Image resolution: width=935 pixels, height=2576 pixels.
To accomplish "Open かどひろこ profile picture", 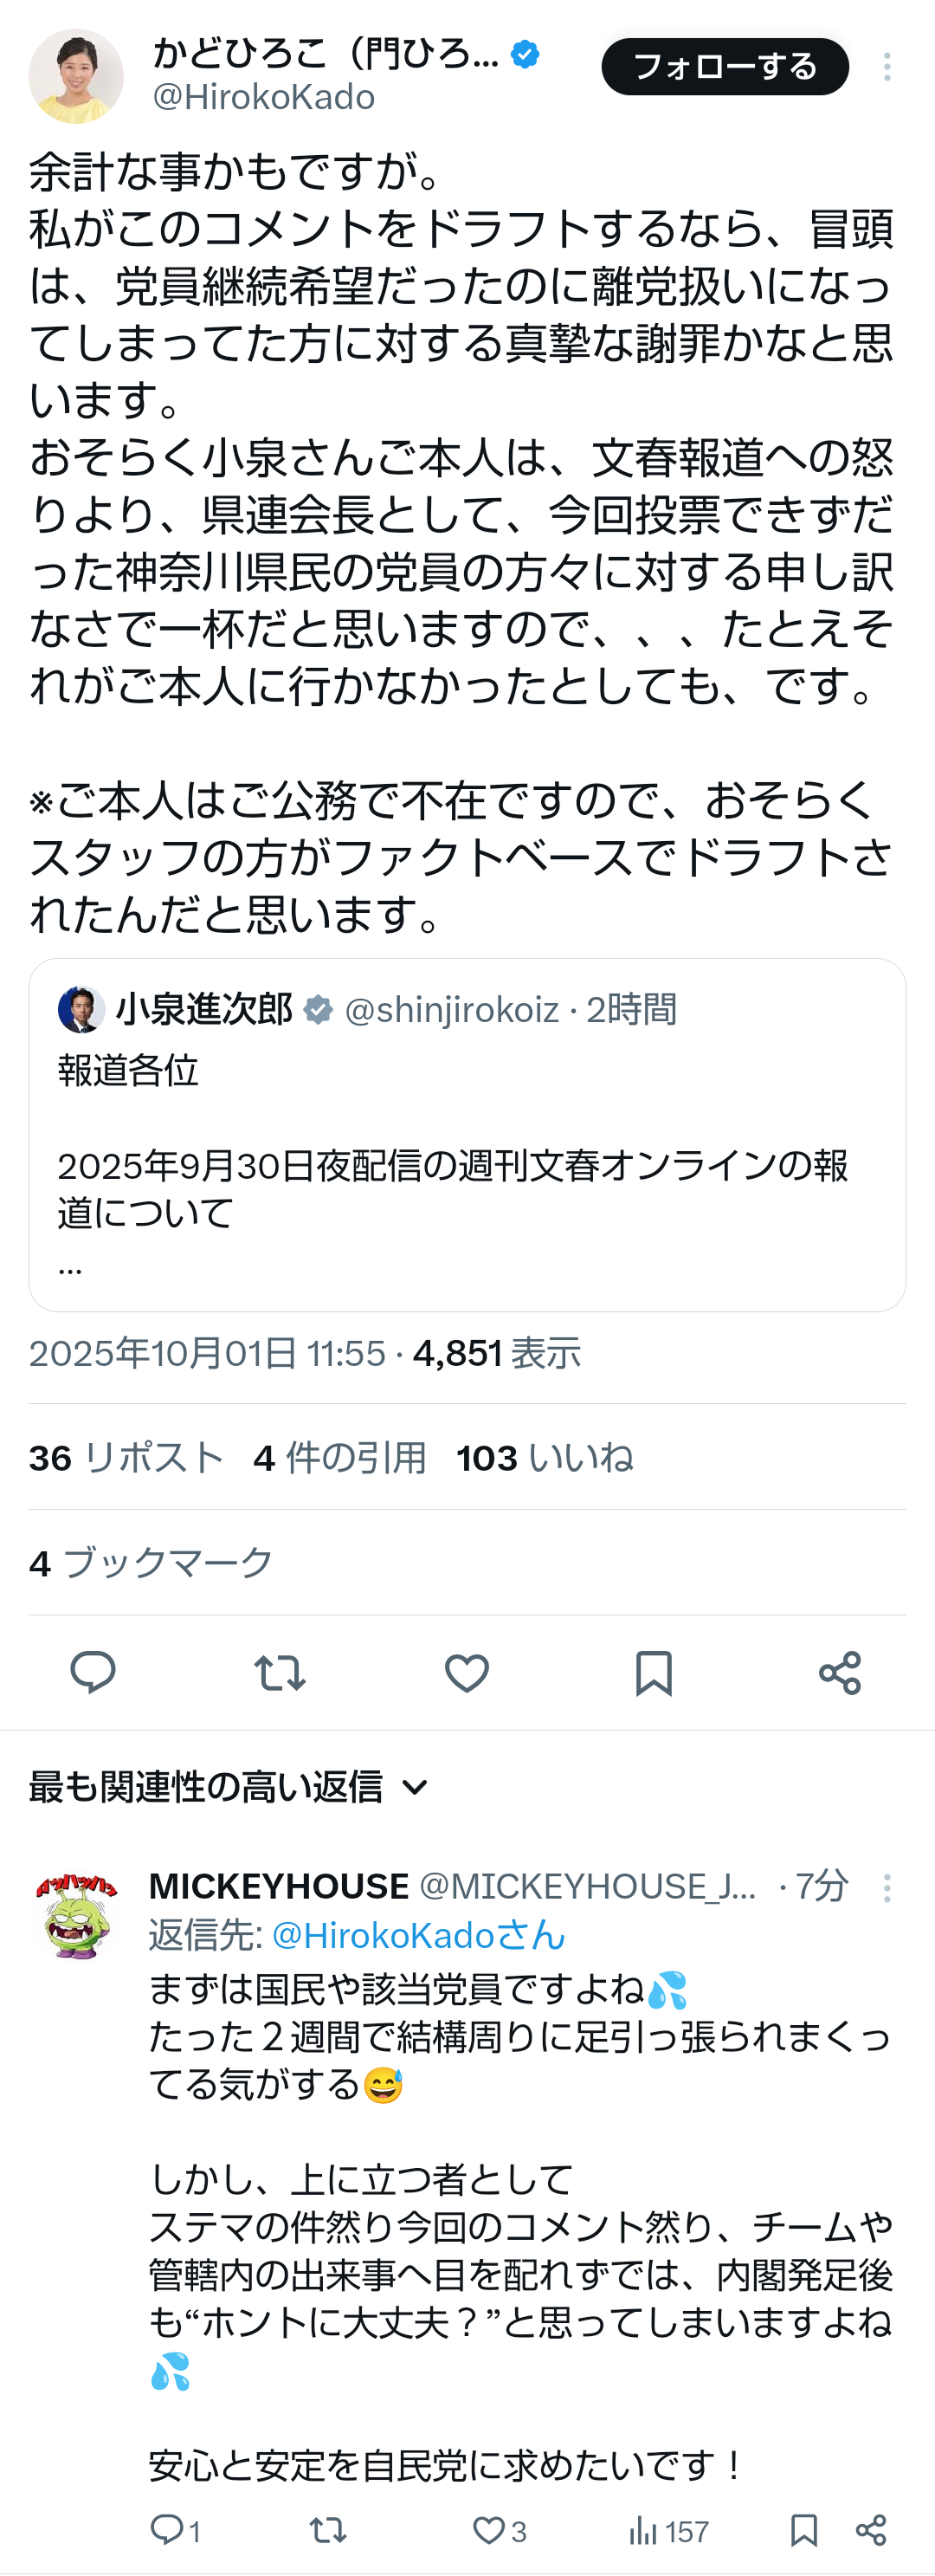I will [x=76, y=76].
